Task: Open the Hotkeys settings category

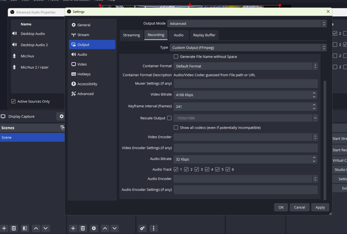Action: tap(92, 74)
